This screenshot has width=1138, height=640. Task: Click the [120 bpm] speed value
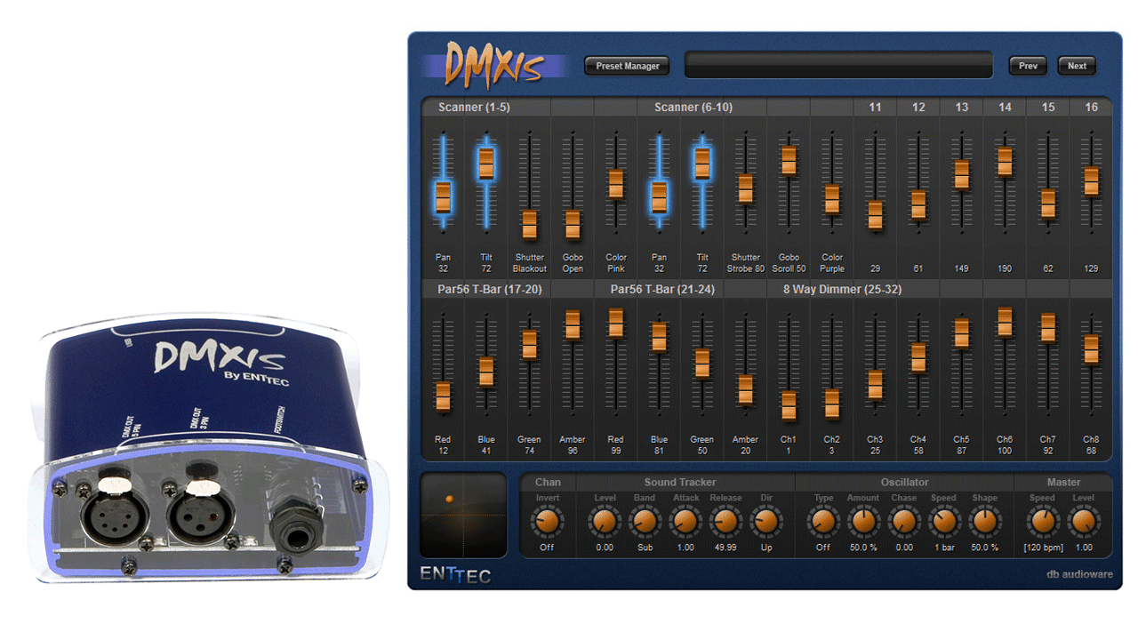click(1042, 548)
